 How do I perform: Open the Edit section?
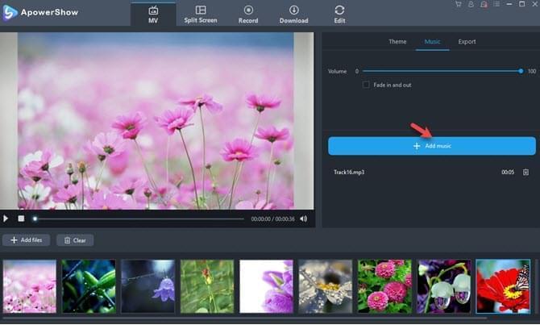point(339,15)
